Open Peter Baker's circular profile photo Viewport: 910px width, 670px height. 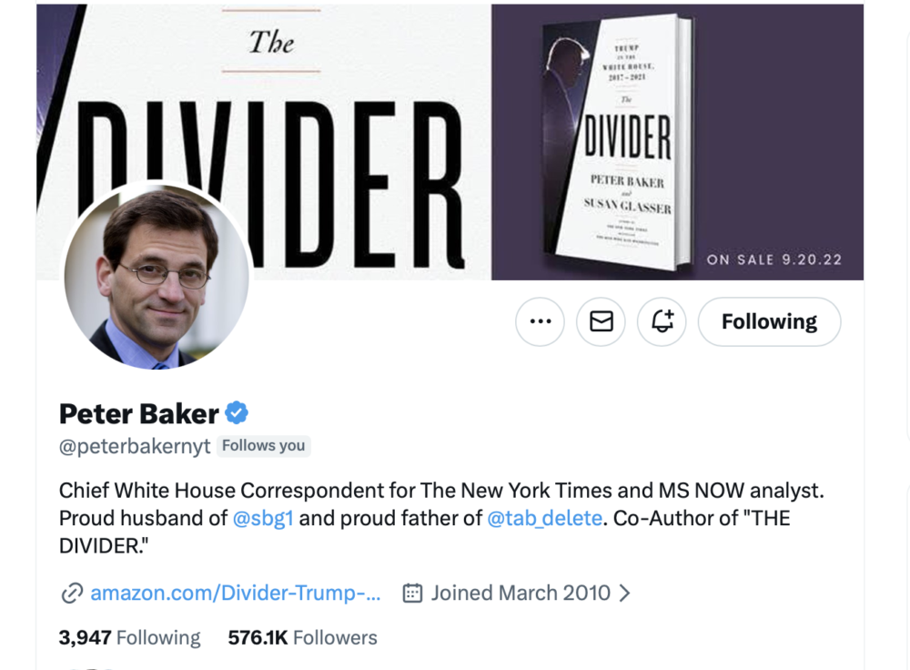156,277
